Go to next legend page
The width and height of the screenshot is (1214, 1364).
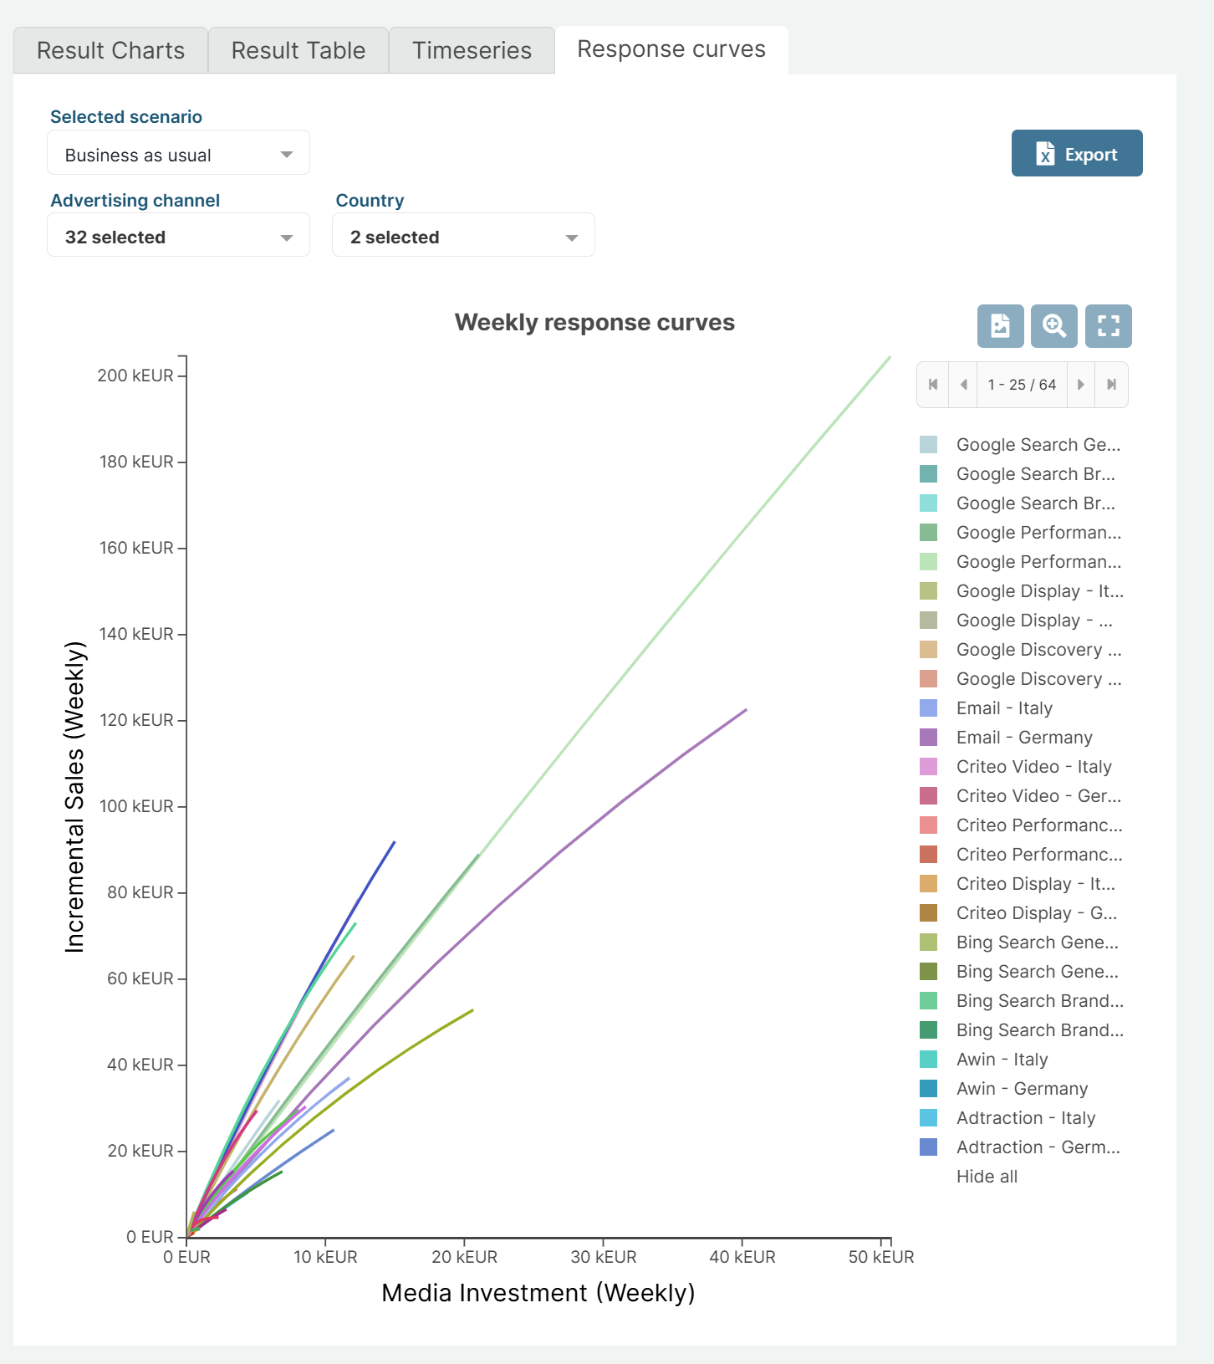tap(1080, 385)
